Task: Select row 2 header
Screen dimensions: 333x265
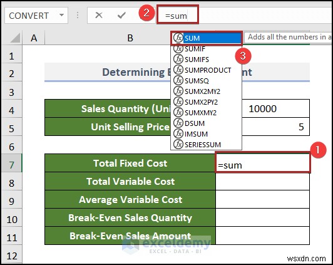Action: pyautogui.click(x=11, y=73)
